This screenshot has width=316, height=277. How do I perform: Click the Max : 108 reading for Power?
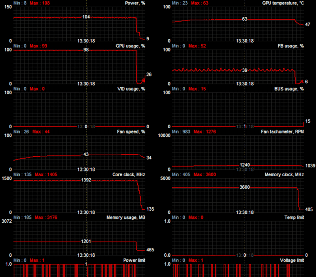(39, 3)
